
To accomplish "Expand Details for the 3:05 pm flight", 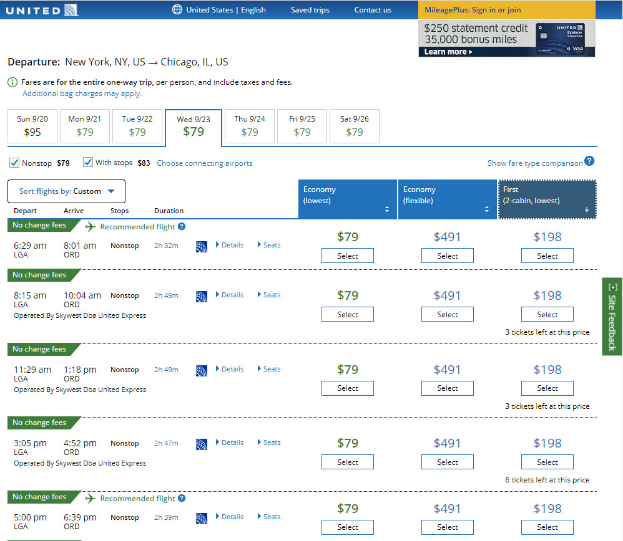I will (230, 443).
